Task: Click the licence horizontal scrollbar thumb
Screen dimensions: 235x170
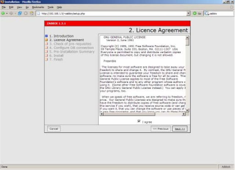Action: (129, 114)
